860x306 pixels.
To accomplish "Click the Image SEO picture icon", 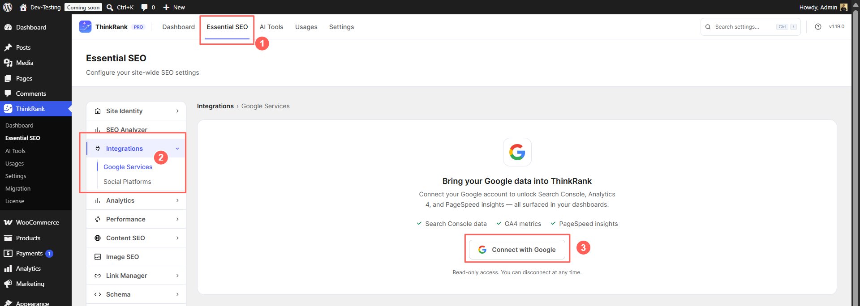I will click(98, 257).
